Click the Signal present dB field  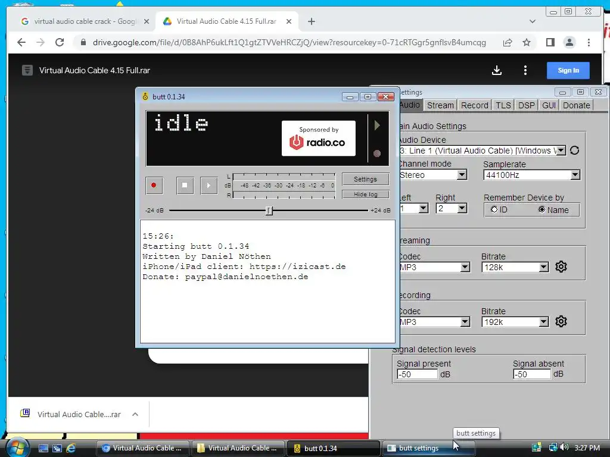pyautogui.click(x=418, y=374)
